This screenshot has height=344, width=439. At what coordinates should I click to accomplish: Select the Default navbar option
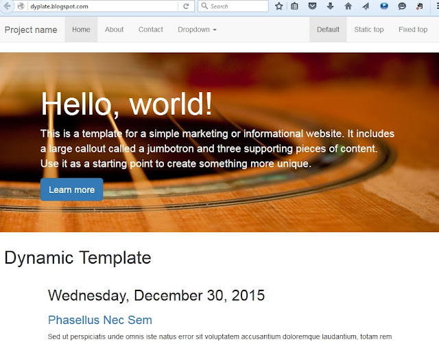point(328,30)
